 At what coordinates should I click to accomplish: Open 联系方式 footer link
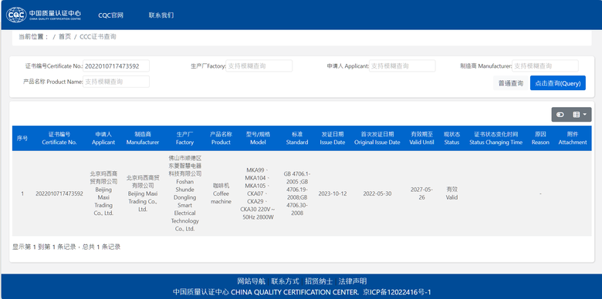pyautogui.click(x=286, y=281)
